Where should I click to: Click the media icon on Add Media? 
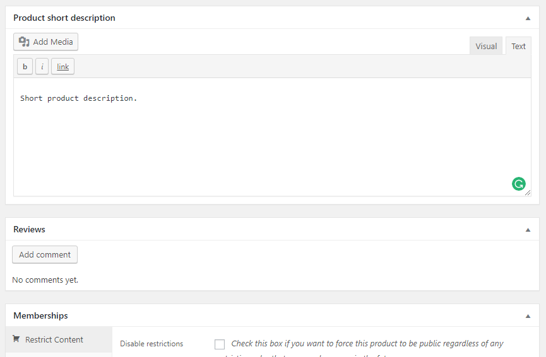(x=24, y=42)
